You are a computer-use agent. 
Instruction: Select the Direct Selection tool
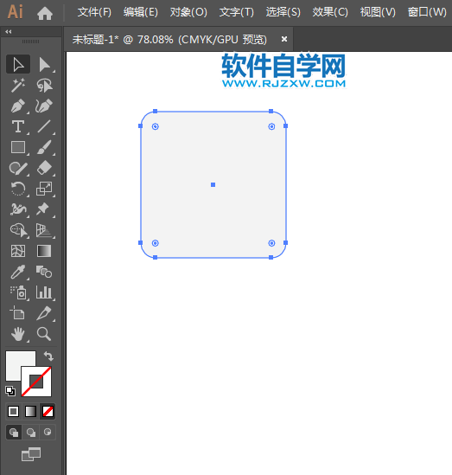[44, 65]
